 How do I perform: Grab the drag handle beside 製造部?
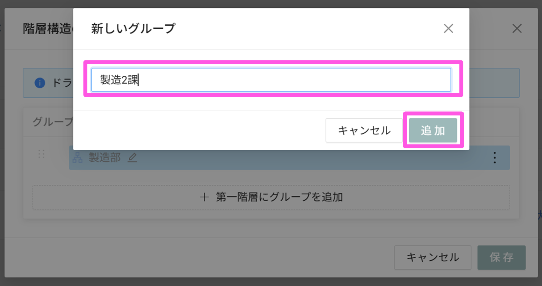point(41,154)
